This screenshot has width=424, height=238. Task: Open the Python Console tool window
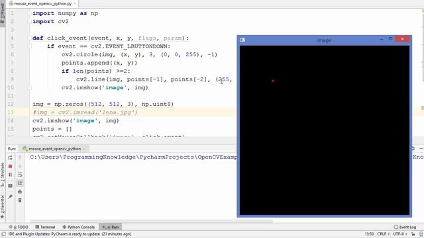coord(79,227)
